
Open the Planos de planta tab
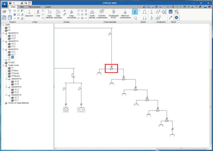point(34,7)
